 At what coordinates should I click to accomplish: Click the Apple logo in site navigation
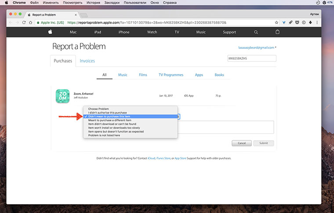tap(50, 32)
